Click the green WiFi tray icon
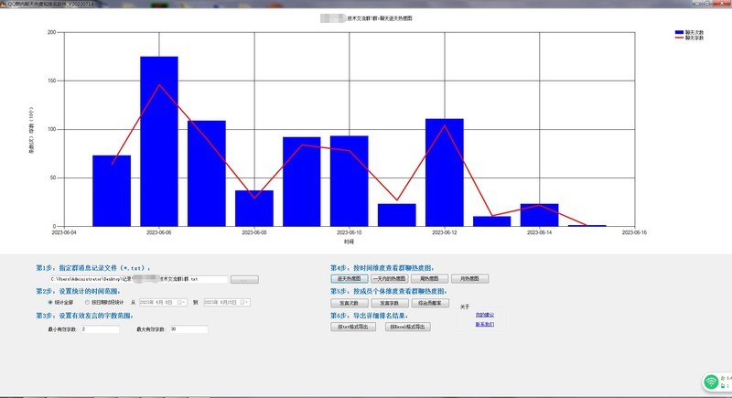This screenshot has width=732, height=398. click(x=711, y=382)
